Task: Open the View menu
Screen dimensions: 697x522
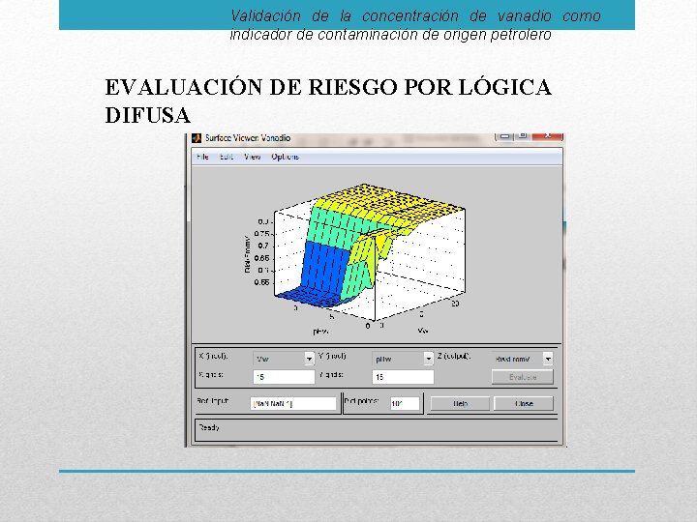Action: point(252,157)
